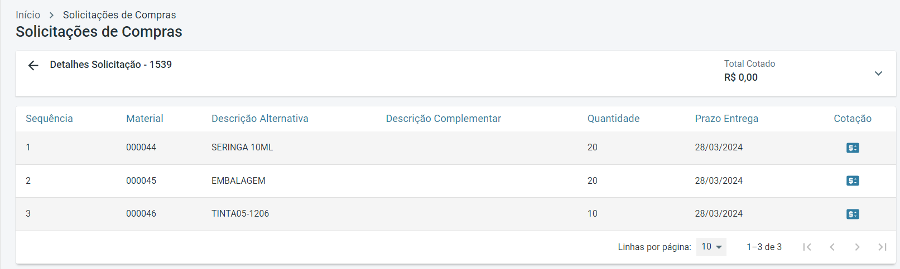The image size is (900, 269).
Task: Sort by Quantidade column header
Action: click(613, 119)
